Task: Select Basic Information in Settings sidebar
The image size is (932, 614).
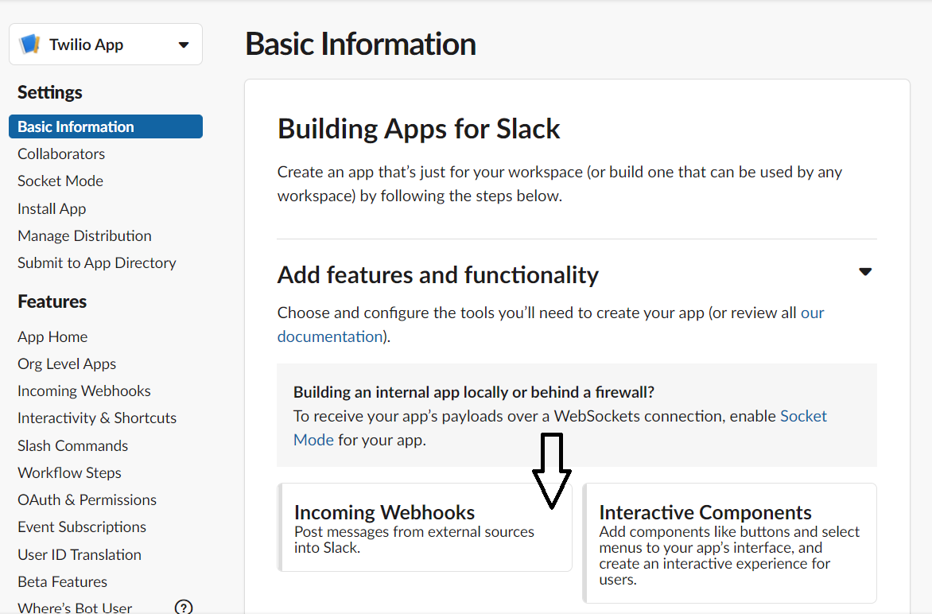Action: coord(106,126)
